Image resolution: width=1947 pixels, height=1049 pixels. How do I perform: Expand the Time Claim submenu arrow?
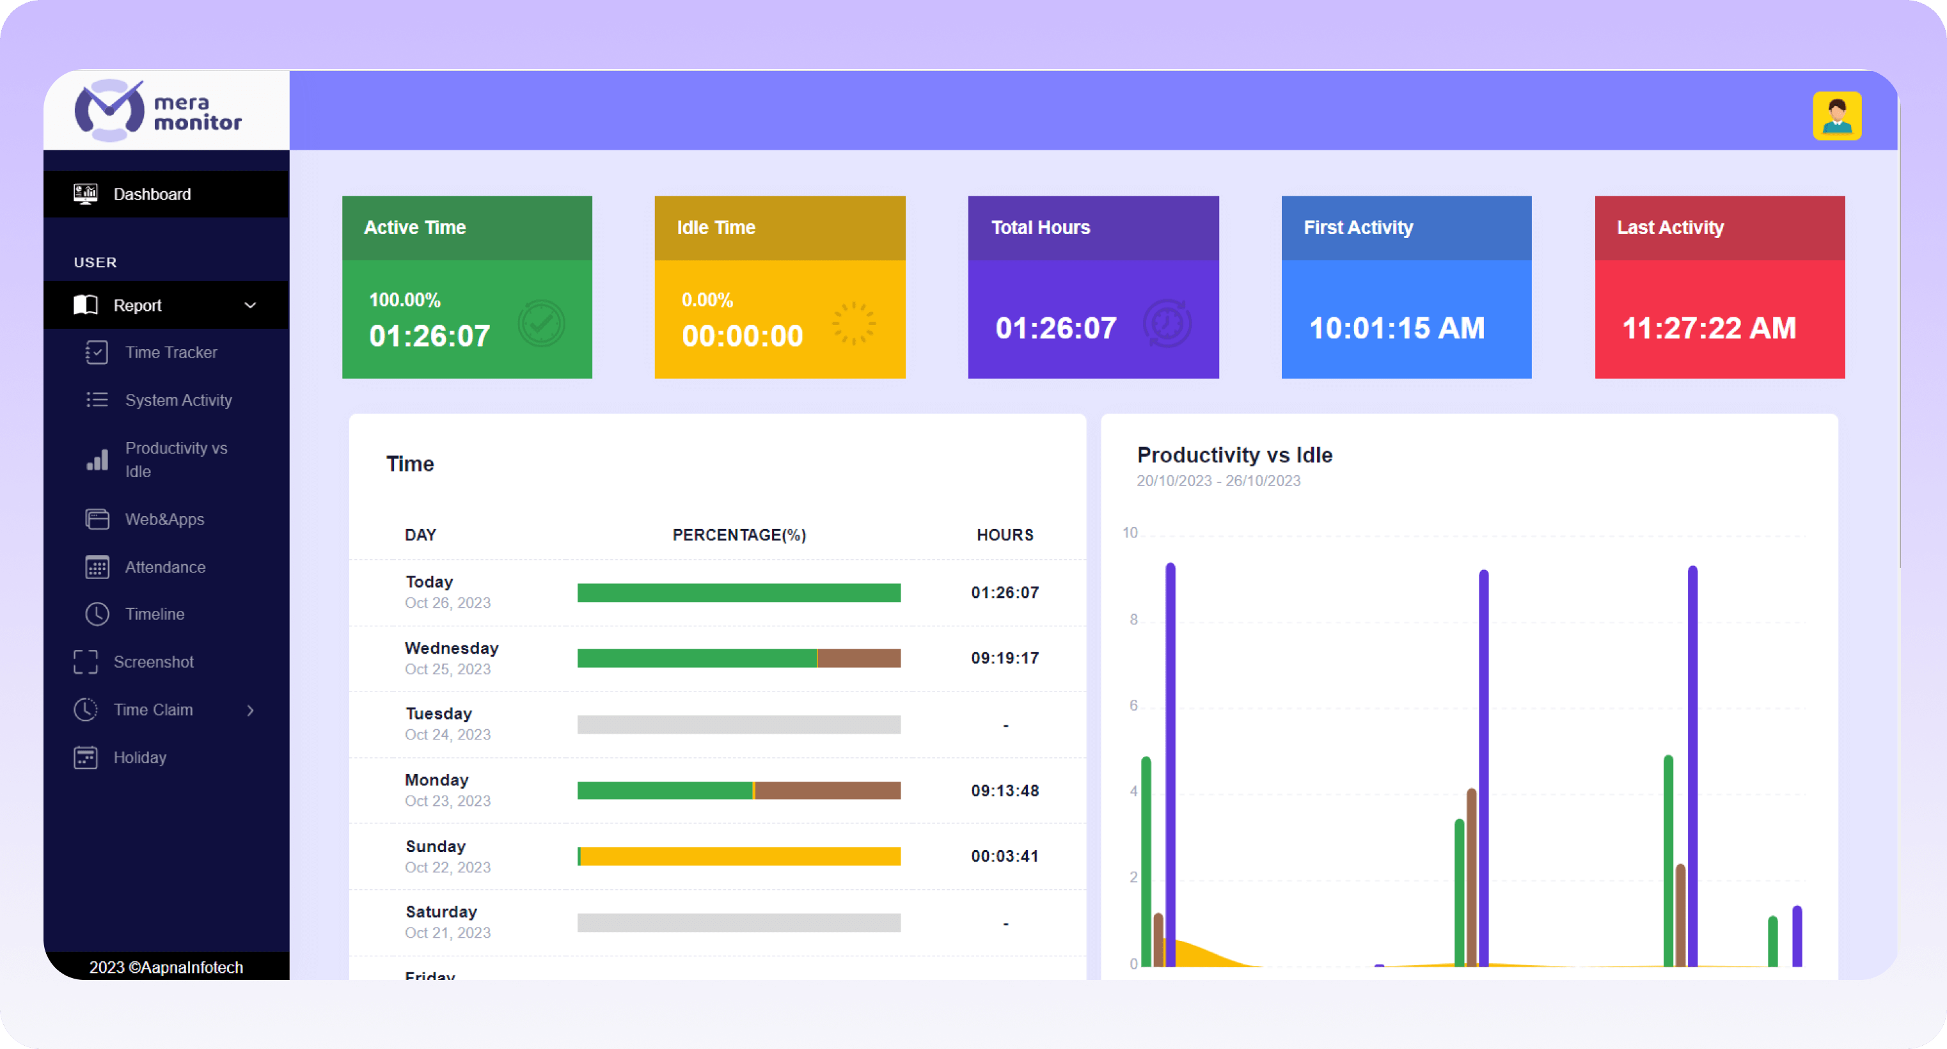pyautogui.click(x=250, y=709)
